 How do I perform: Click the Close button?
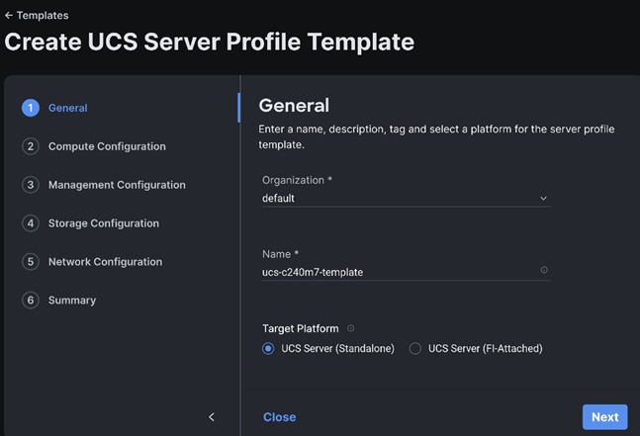click(280, 417)
